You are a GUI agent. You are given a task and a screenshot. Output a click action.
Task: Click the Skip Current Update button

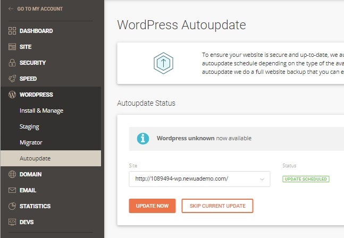[217, 206]
